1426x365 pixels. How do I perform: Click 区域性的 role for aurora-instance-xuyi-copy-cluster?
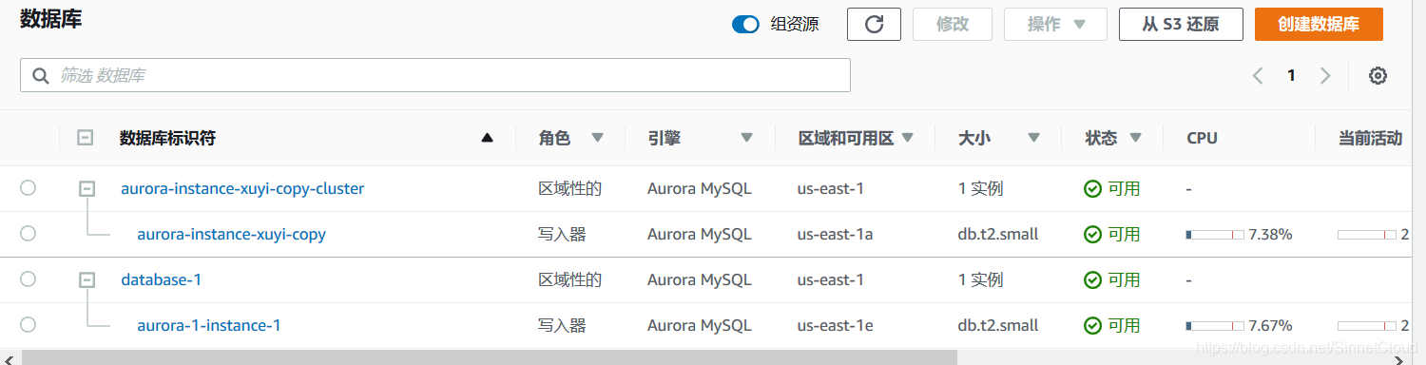click(x=570, y=188)
